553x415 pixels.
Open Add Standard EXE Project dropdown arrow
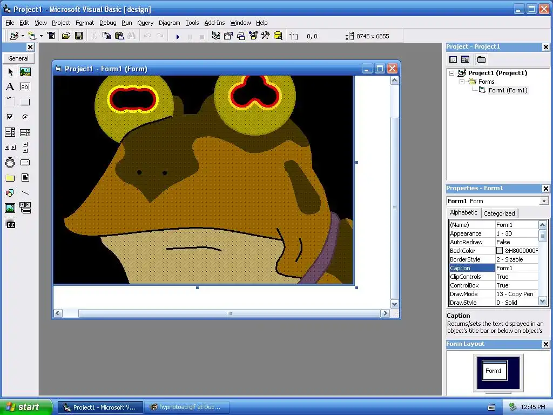23,36
